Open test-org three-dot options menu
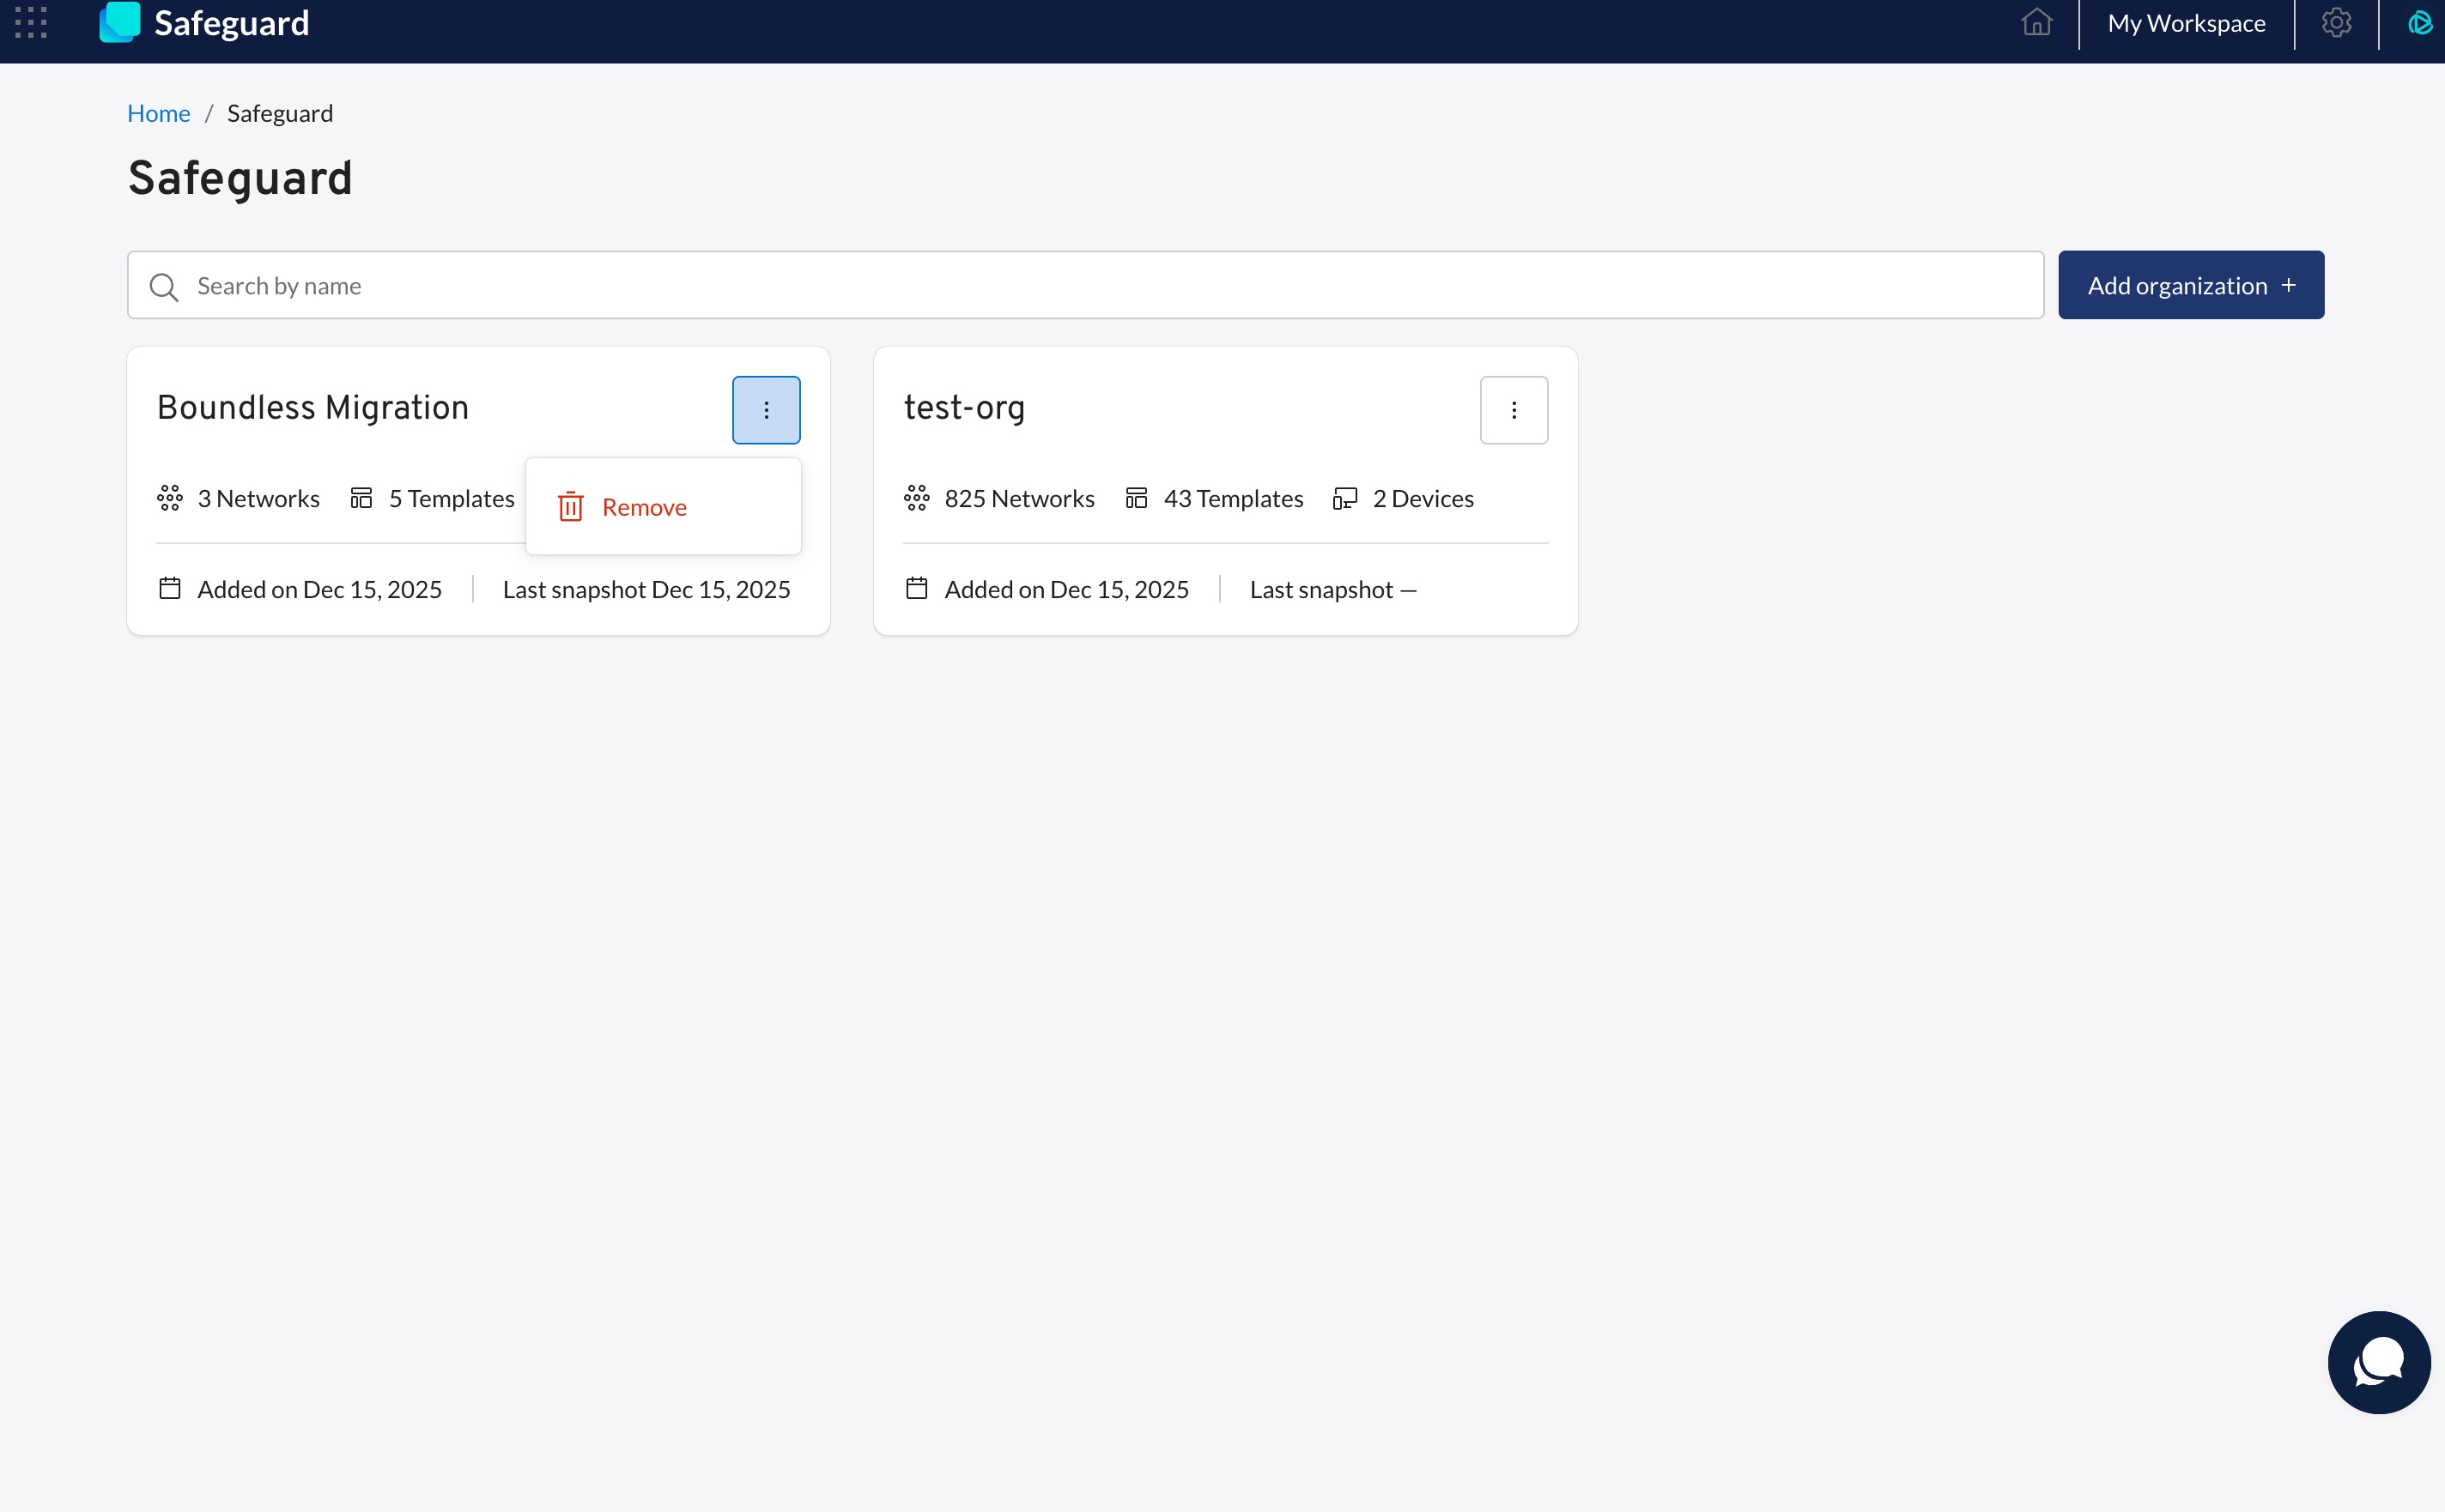Screen dimensions: 2445x1512 [1514, 410]
